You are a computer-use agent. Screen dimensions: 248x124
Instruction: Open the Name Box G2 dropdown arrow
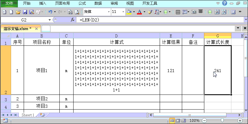point(50,20)
